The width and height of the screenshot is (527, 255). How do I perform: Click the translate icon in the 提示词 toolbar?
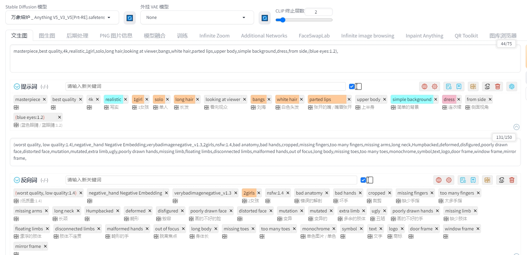tap(473, 86)
